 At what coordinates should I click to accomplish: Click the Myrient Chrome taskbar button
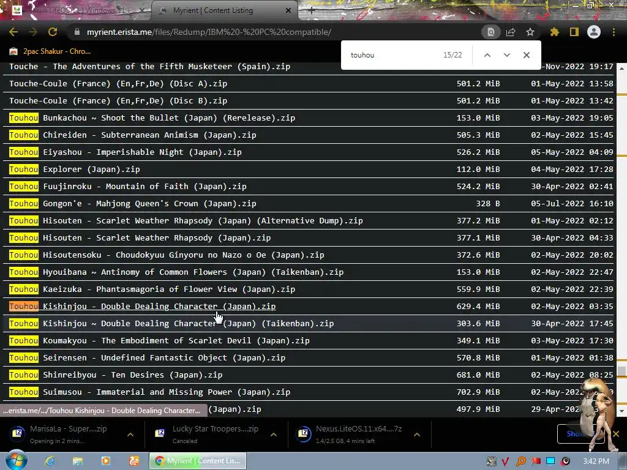point(198,461)
